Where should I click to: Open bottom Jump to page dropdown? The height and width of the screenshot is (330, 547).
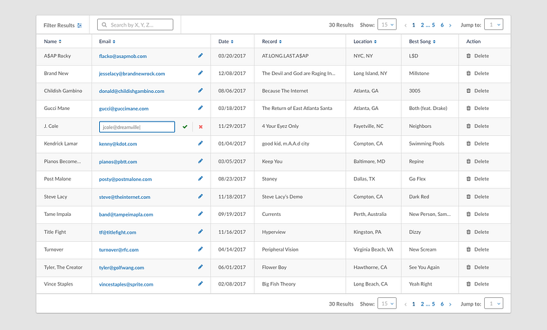click(494, 303)
